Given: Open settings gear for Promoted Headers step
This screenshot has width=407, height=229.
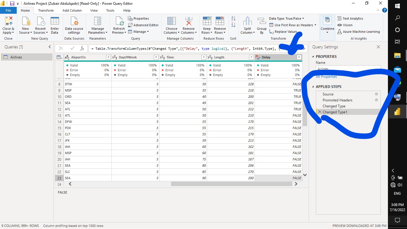Looking at the screenshot, I should click(x=377, y=100).
